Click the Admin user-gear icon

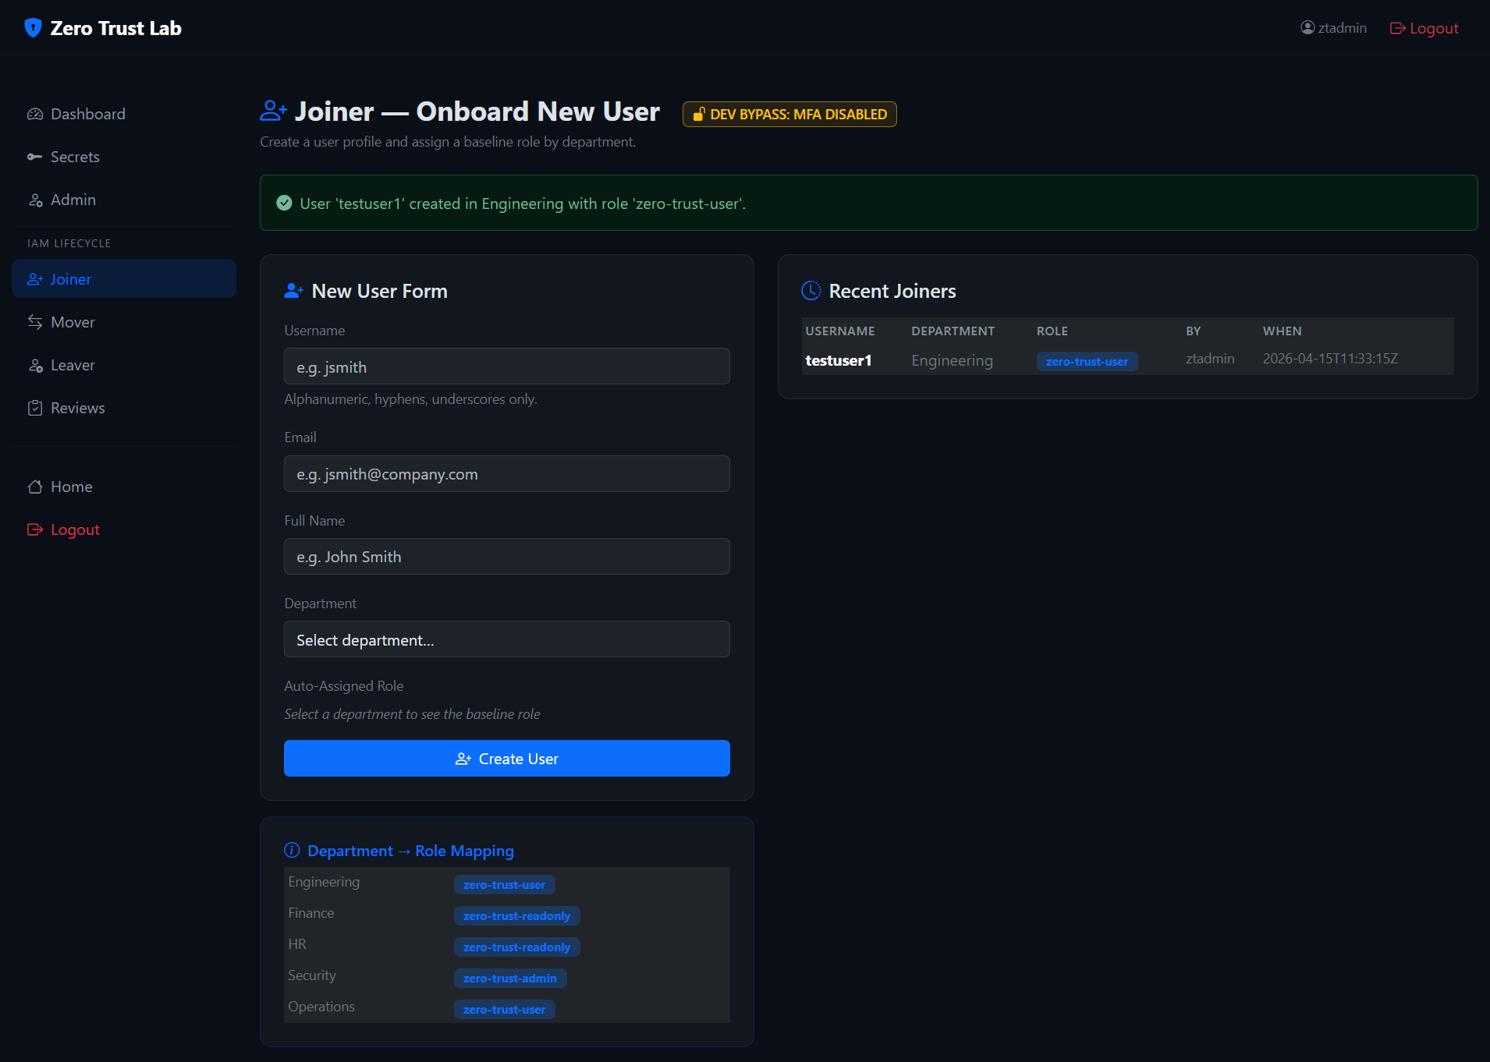[x=35, y=200]
